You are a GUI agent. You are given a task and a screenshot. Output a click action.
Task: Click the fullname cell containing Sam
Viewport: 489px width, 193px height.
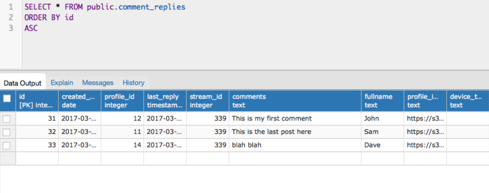pyautogui.click(x=383, y=132)
